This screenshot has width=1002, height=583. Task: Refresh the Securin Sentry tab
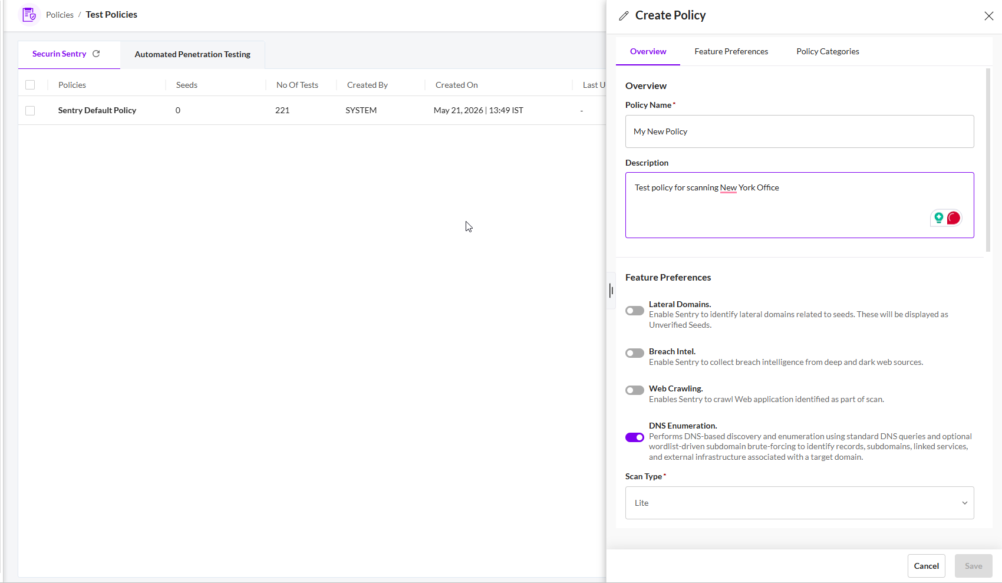coord(96,54)
